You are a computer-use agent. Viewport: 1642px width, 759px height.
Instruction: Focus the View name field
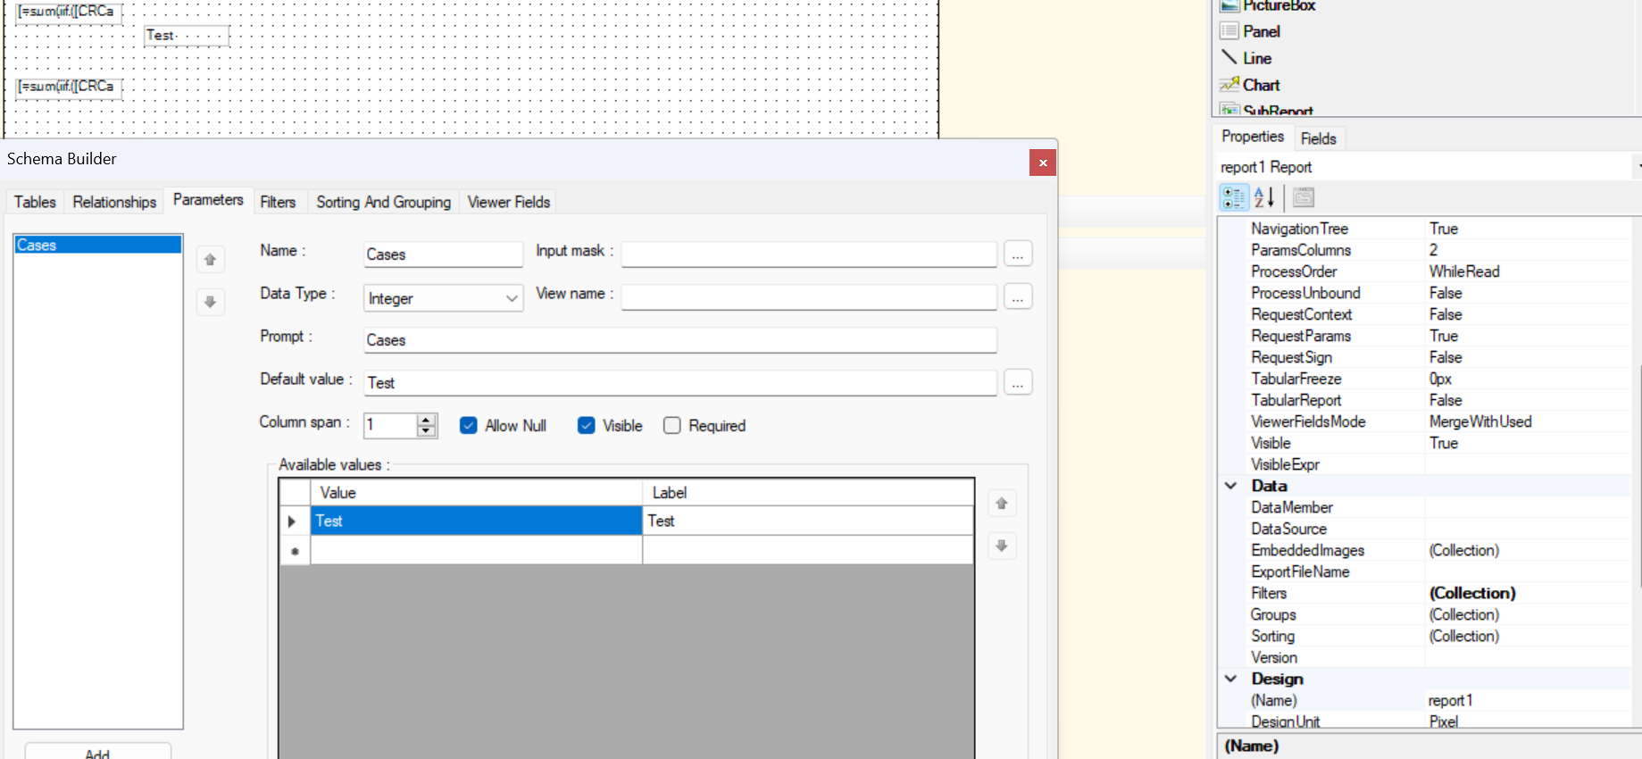[x=809, y=296]
